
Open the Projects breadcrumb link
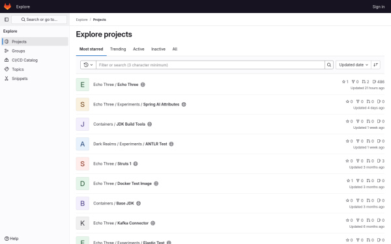pyautogui.click(x=100, y=20)
